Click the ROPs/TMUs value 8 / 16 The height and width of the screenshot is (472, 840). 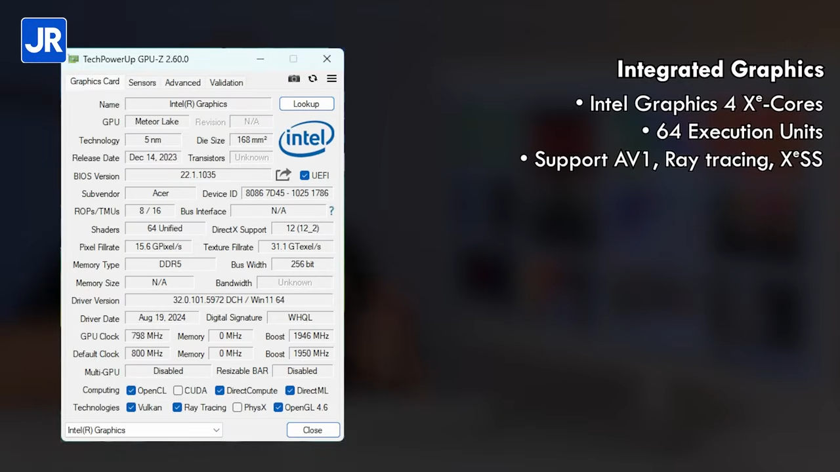tap(150, 211)
